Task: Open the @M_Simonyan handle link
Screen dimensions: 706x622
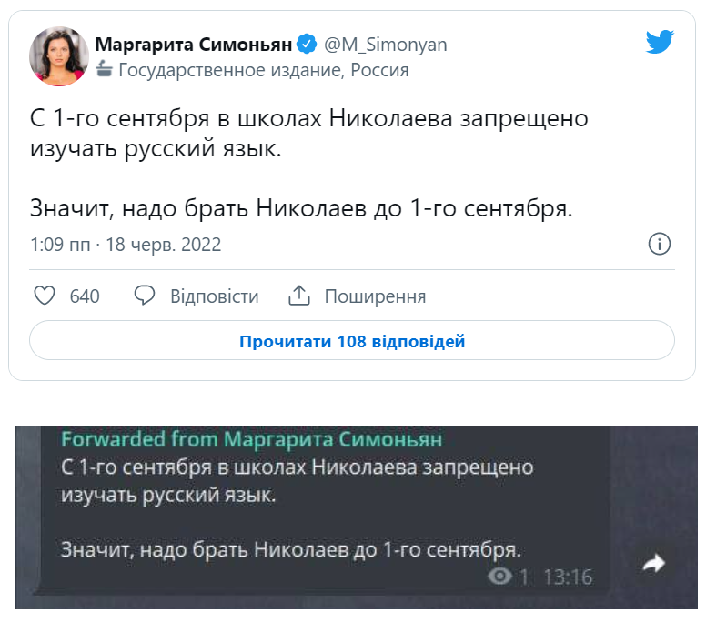Action: (x=385, y=45)
